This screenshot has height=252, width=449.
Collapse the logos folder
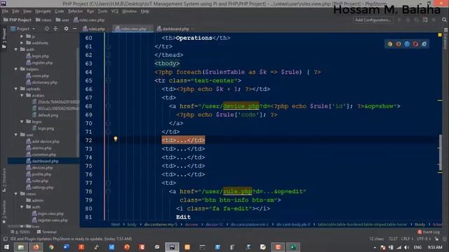(x=22, y=122)
